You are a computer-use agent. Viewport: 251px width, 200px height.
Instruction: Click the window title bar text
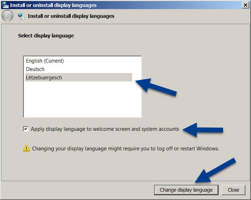pyautogui.click(x=53, y=5)
